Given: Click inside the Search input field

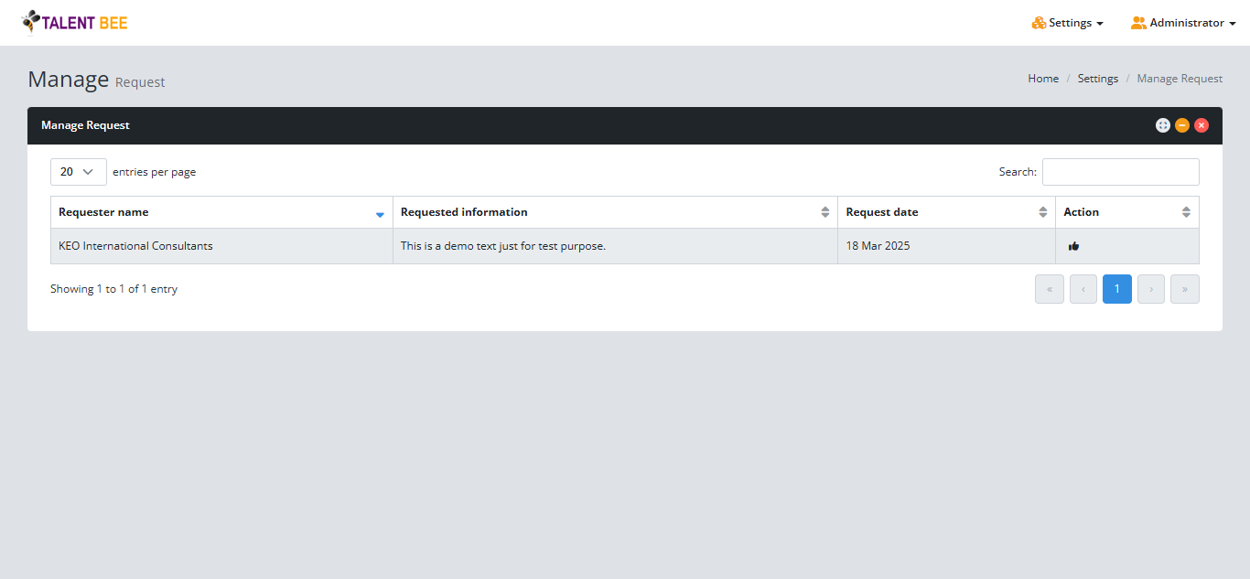Looking at the screenshot, I should (1120, 171).
